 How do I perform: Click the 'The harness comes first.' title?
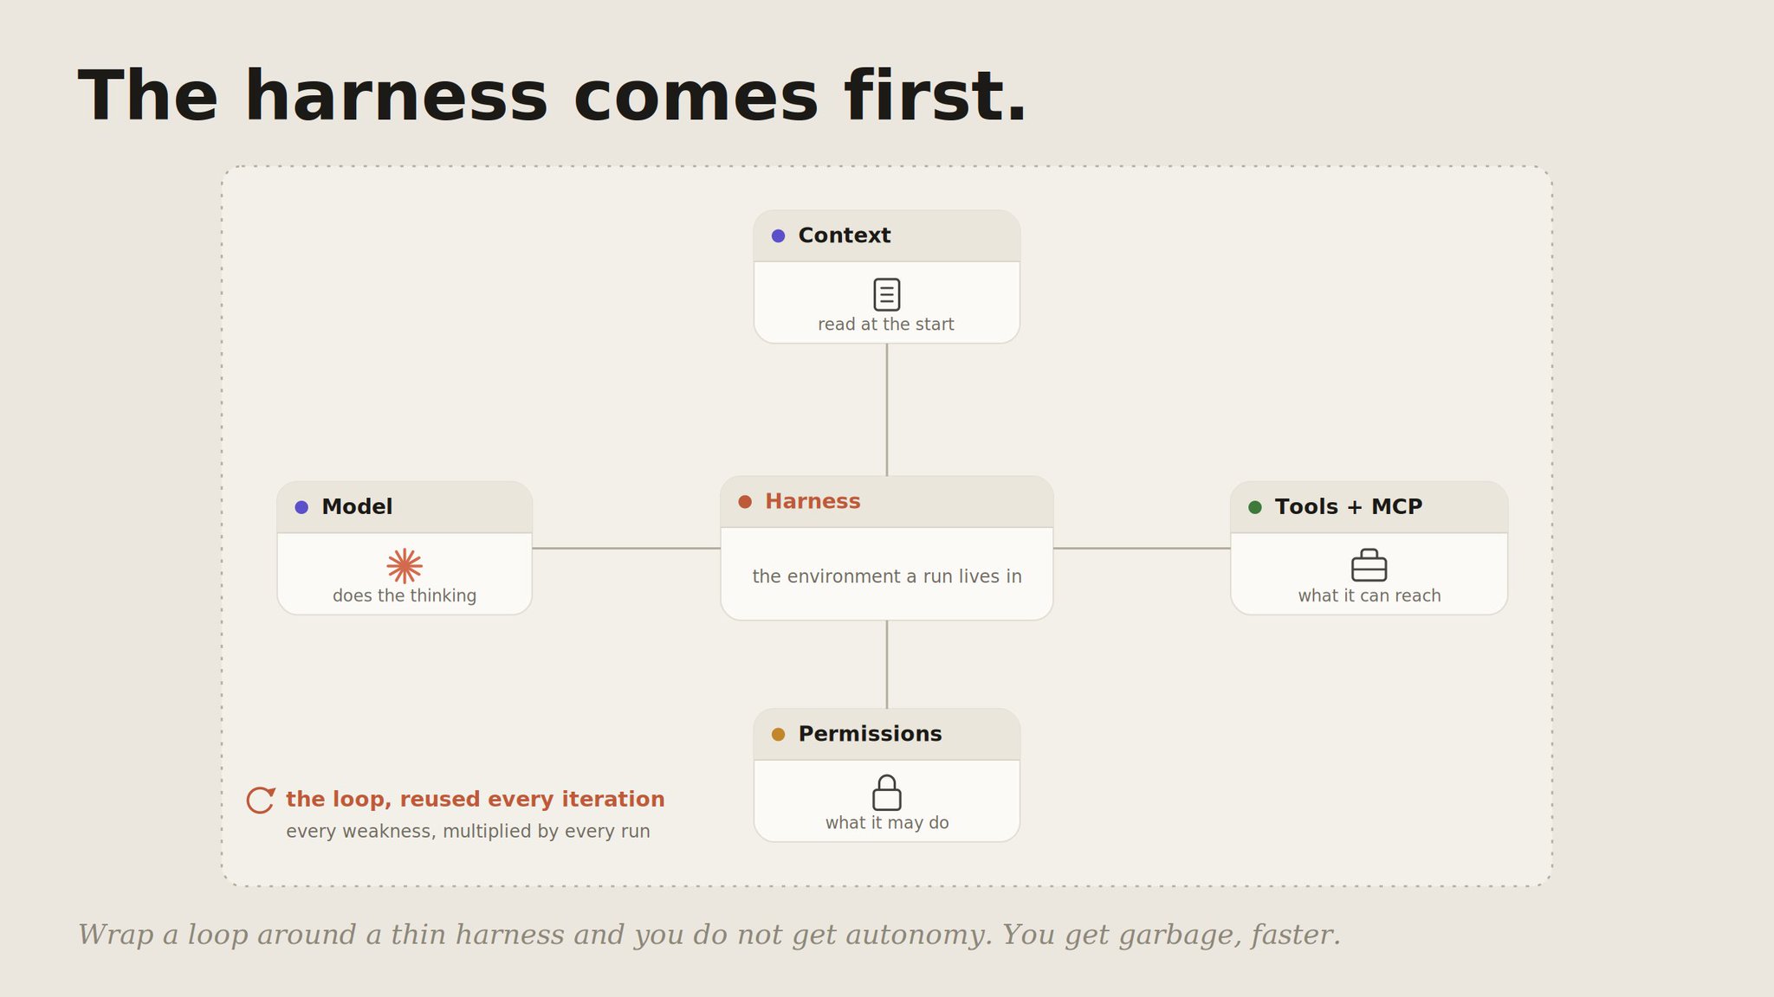tap(553, 97)
